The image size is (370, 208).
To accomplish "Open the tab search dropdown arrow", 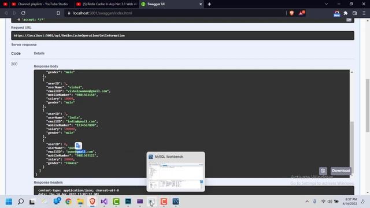I will pyautogui.click(x=326, y=4).
